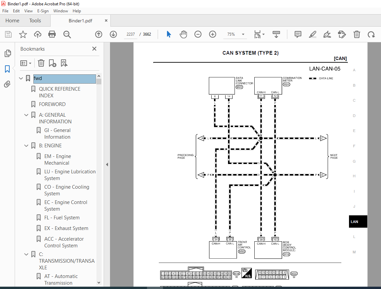Switch to the Tools tab
381x289 pixels.
pos(35,21)
